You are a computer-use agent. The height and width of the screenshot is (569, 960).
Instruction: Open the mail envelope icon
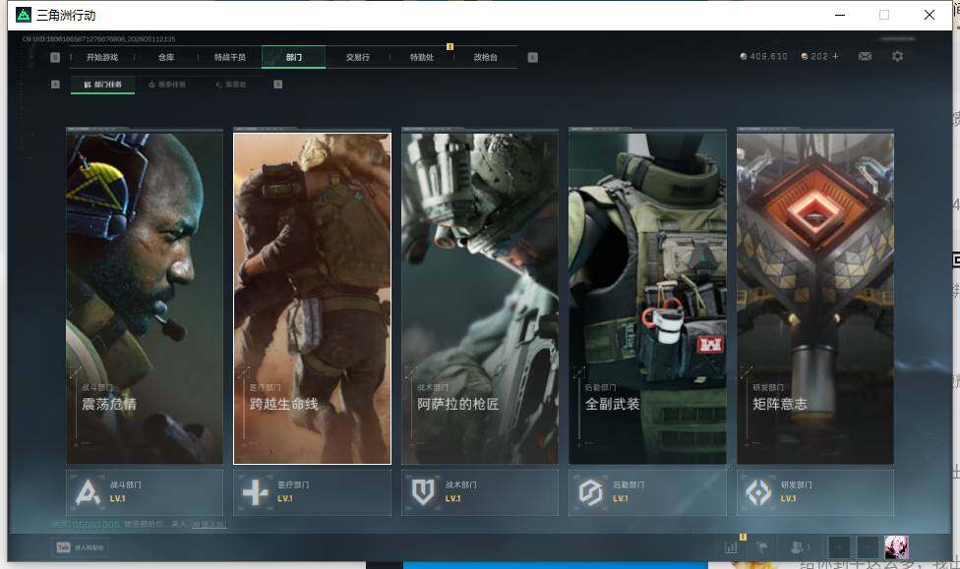[x=866, y=56]
